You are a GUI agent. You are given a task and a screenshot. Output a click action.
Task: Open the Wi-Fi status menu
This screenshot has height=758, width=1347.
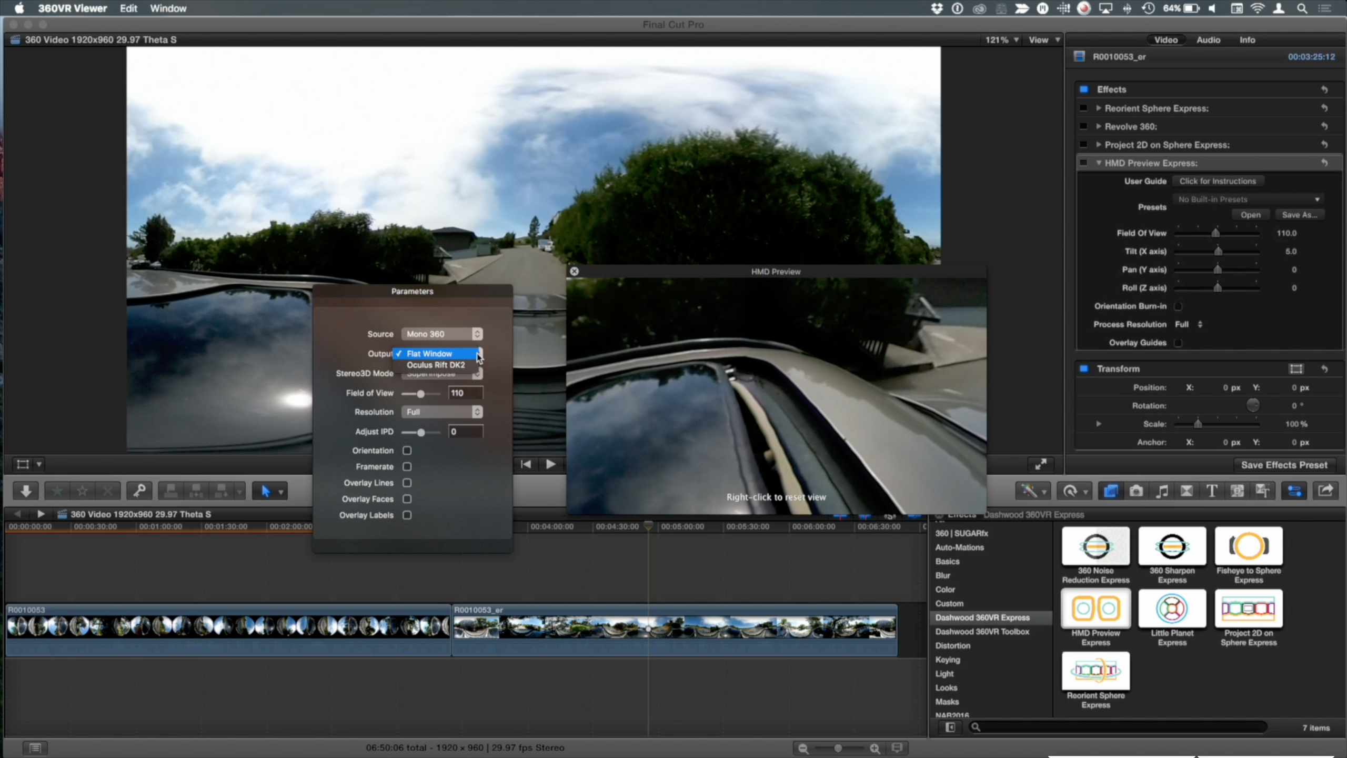point(1257,8)
